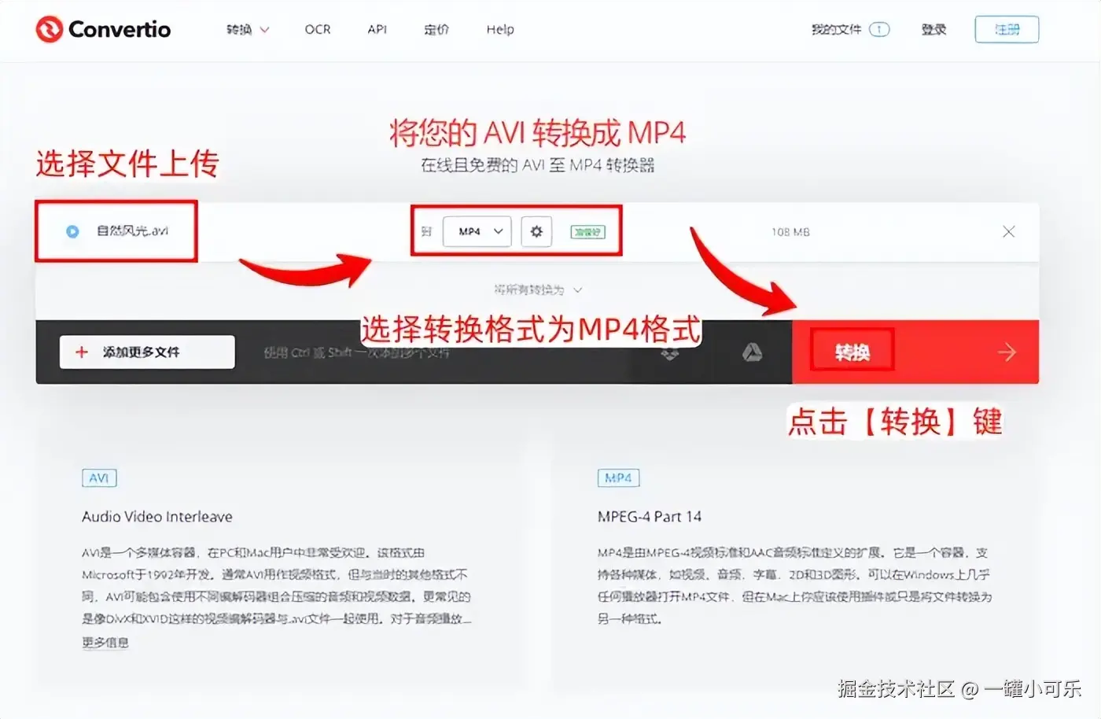The height and width of the screenshot is (719, 1101).
Task: Click the AVI format tag
Action: (x=99, y=478)
